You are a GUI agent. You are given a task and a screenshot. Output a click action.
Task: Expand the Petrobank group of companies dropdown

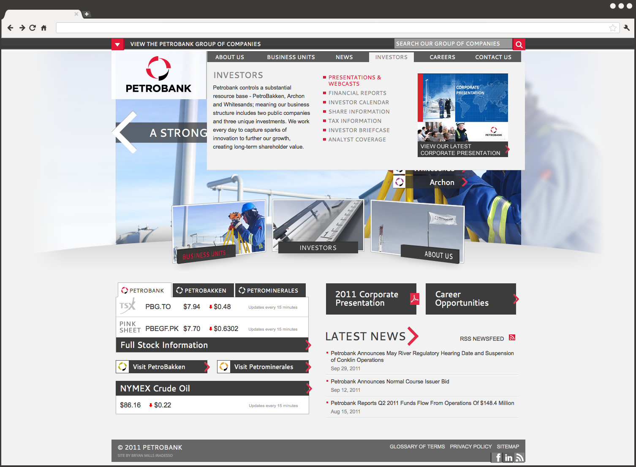click(117, 44)
